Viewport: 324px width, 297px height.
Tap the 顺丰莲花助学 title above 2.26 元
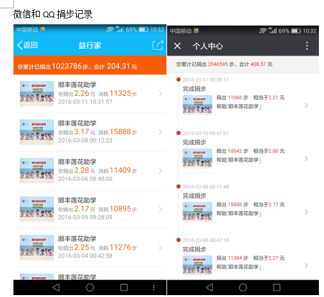click(77, 85)
